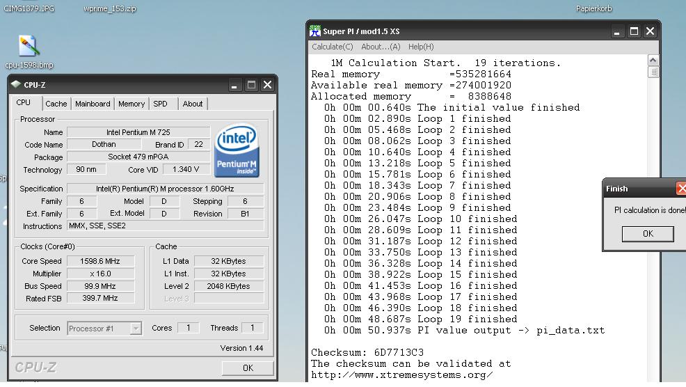Click the Level 2 cache value '2048 KBytes'

click(x=228, y=286)
